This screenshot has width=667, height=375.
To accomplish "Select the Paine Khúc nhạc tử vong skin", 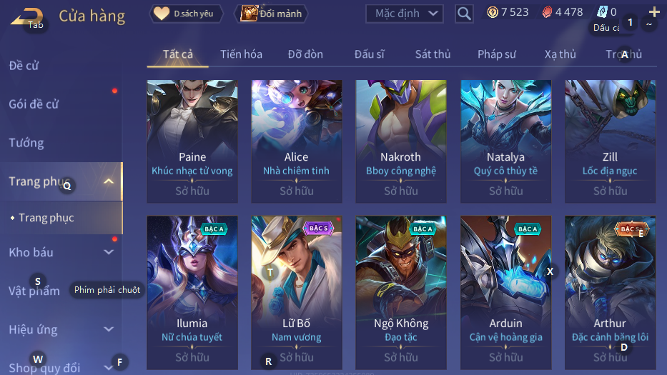I will coord(192,141).
